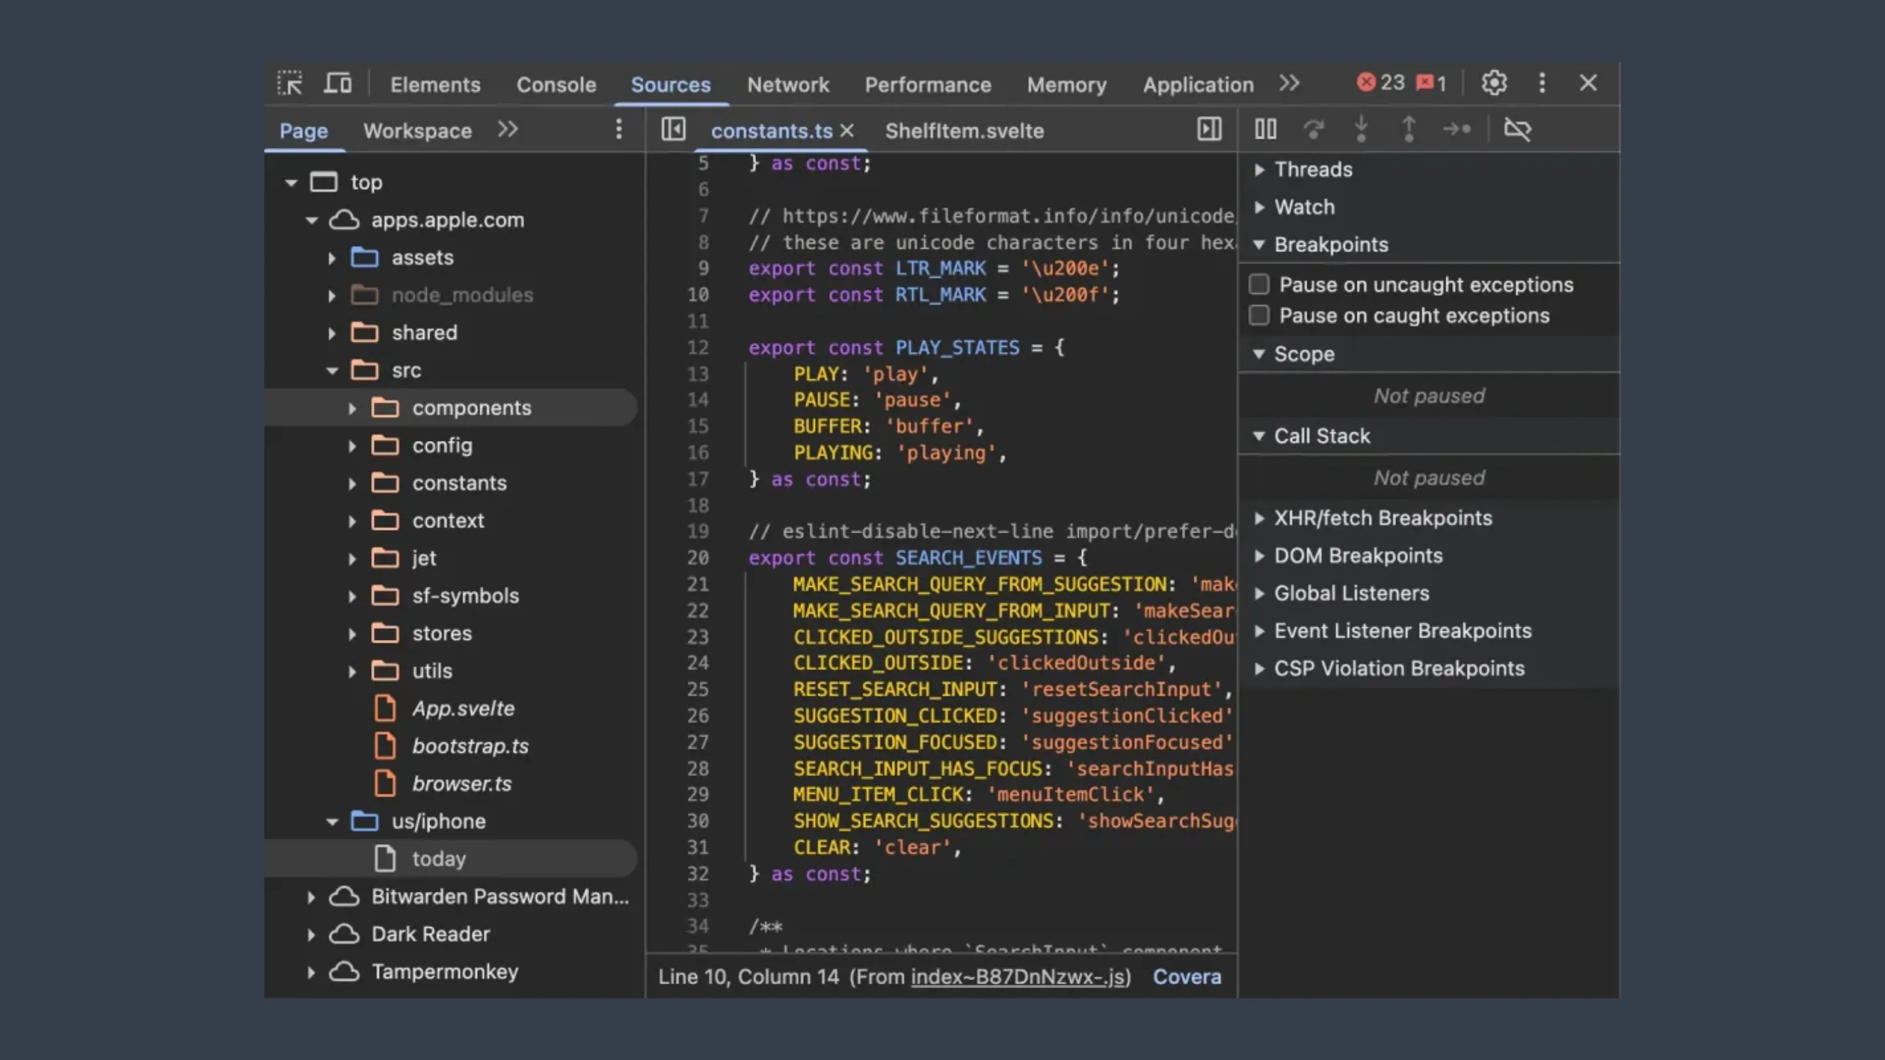Enable Pause on uncaught exceptions
1885x1060 pixels.
pos(1259,284)
